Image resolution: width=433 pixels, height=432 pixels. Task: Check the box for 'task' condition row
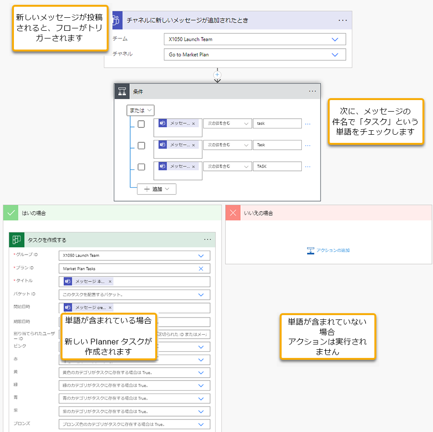coord(141,124)
